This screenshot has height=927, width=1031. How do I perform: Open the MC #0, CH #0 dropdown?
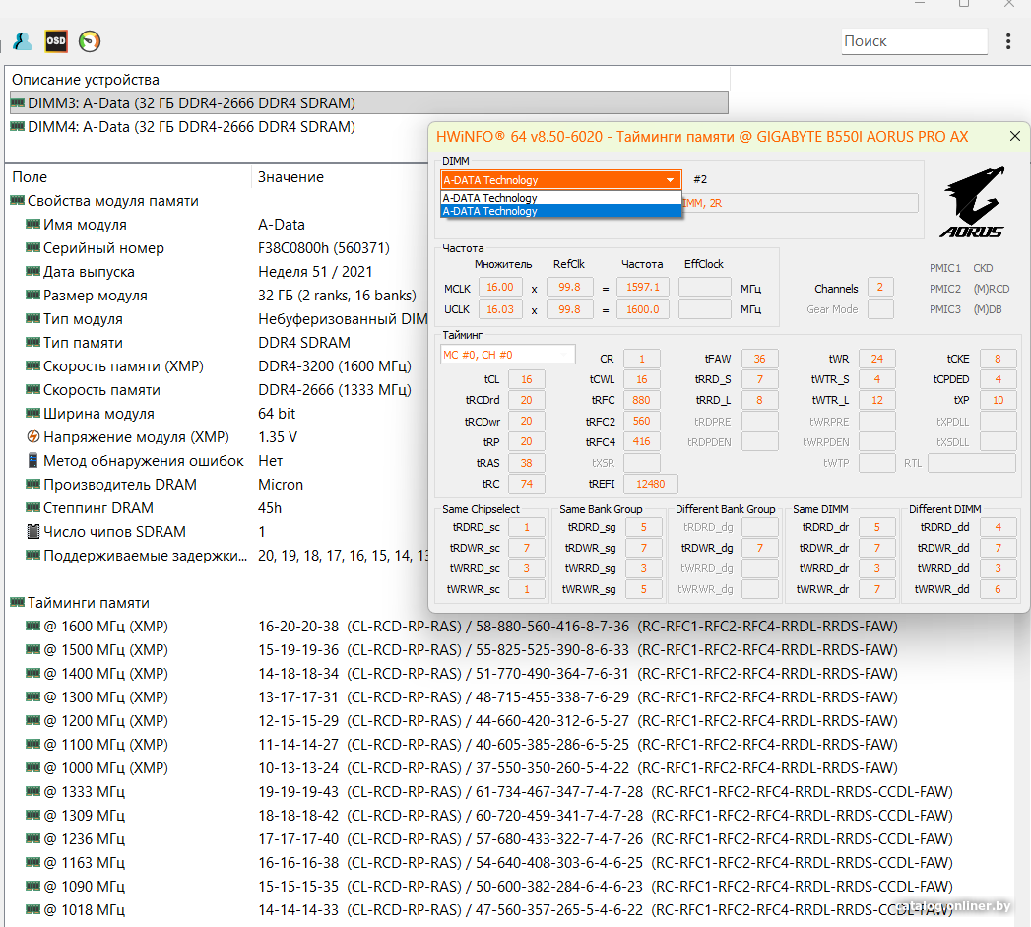[507, 355]
